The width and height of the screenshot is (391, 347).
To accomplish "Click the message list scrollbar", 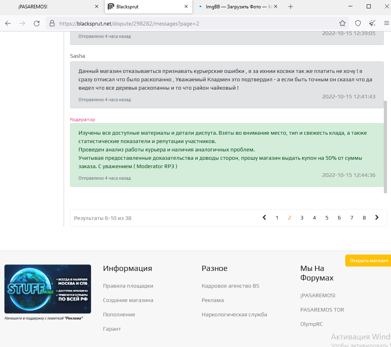I will pyautogui.click(x=385, y=147).
